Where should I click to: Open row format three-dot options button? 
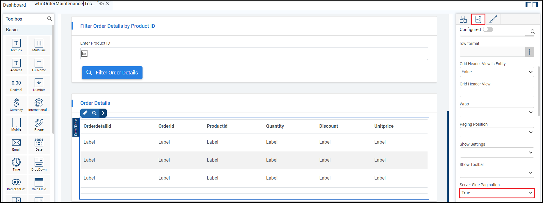530,52
